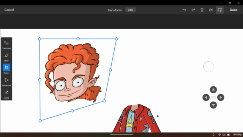The width and height of the screenshot is (243, 137).
Task: Click the Redo arrow icon
Action: pyautogui.click(x=193, y=10)
